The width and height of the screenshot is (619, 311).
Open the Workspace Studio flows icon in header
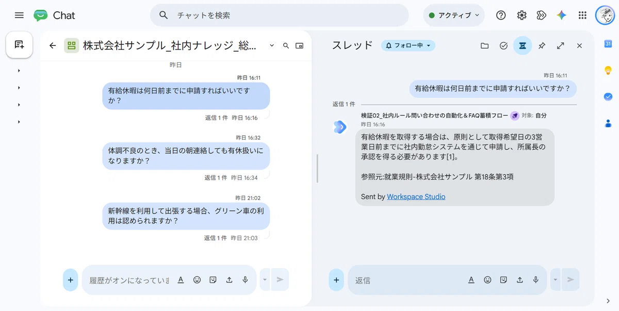pyautogui.click(x=541, y=15)
